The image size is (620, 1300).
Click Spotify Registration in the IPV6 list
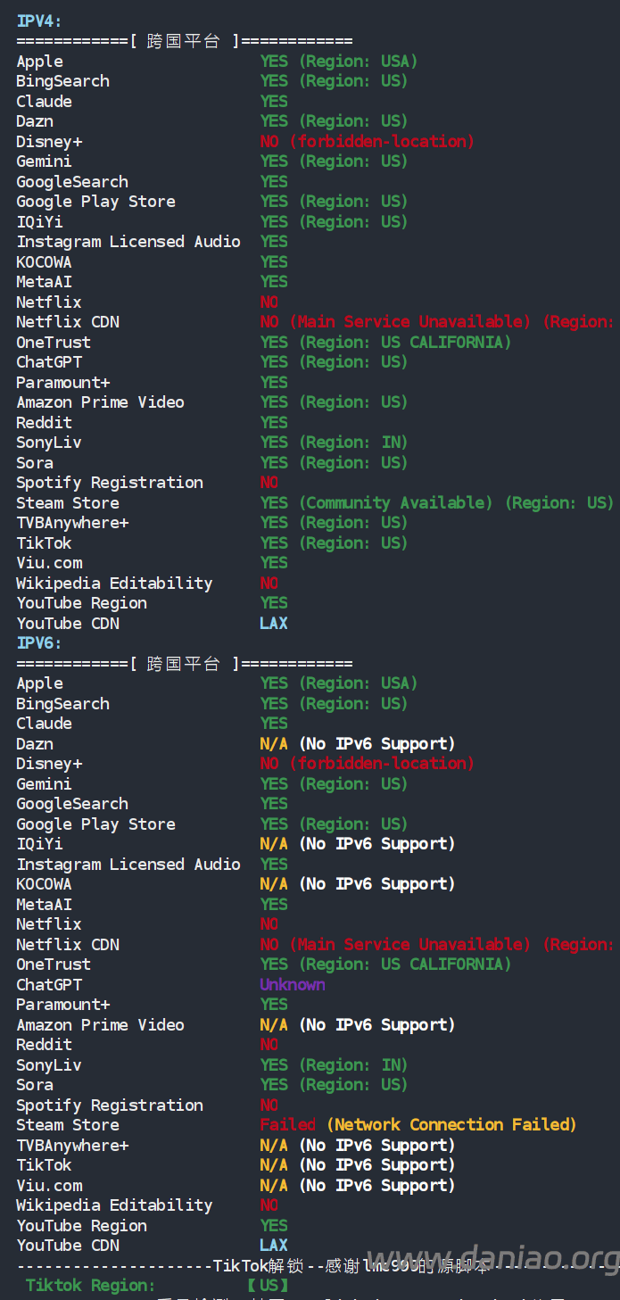coord(110,1105)
